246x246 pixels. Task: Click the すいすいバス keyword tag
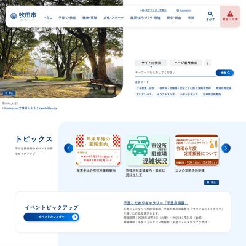144,94
